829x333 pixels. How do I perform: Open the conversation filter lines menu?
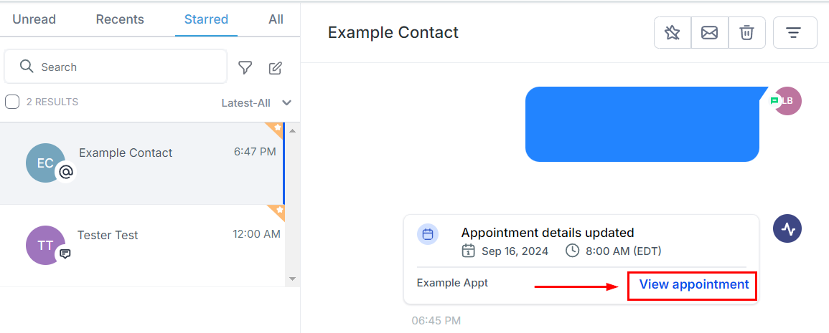point(794,33)
